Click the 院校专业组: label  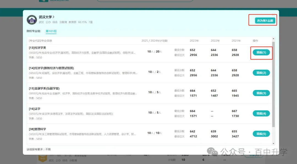tap(34, 31)
